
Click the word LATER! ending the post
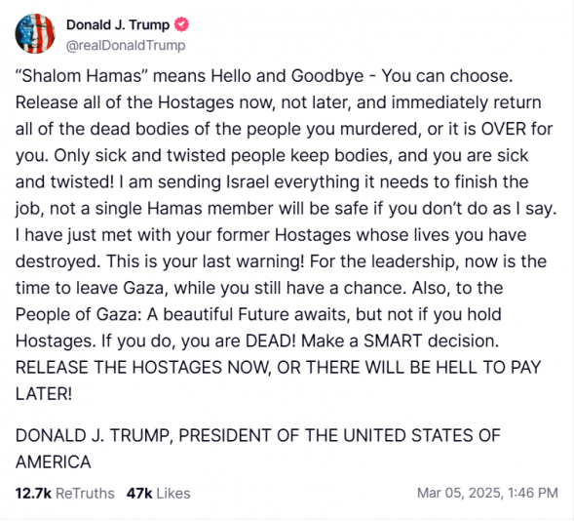point(44,394)
